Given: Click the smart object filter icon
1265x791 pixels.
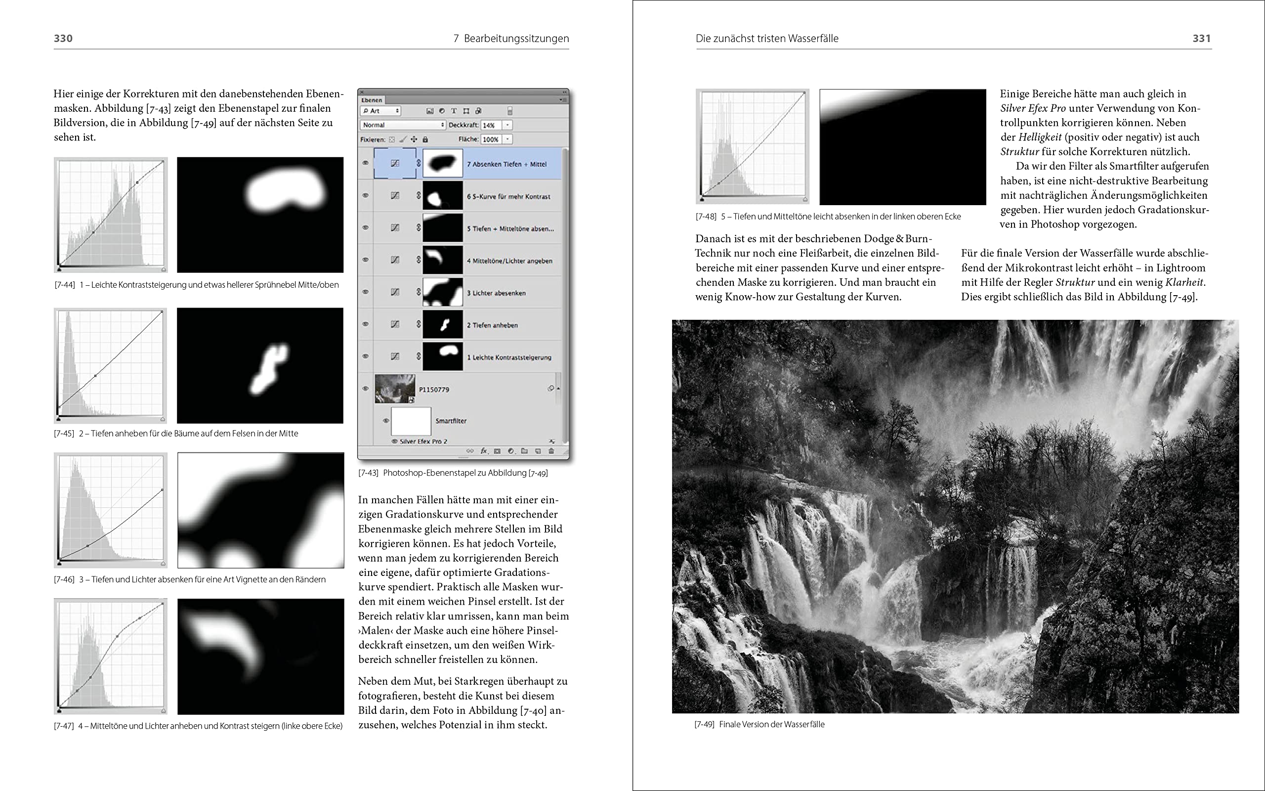Looking at the screenshot, I should point(478,111).
